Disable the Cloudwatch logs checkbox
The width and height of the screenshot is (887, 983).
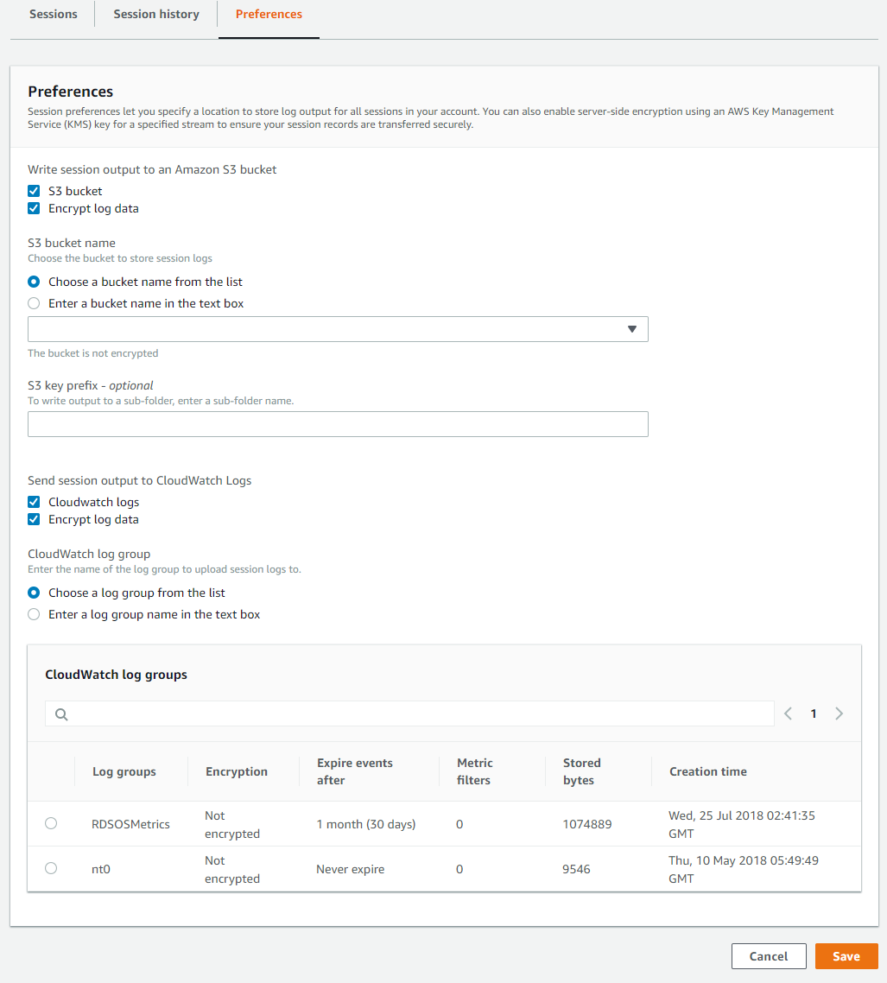pyautogui.click(x=34, y=502)
